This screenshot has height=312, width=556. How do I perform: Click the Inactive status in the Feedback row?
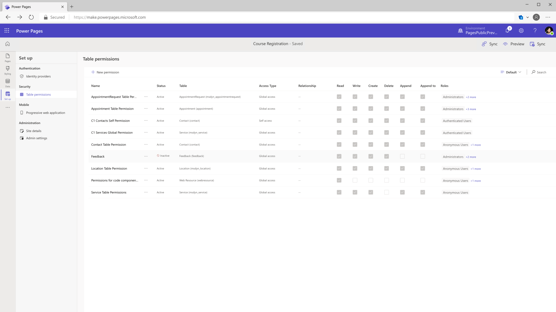pyautogui.click(x=163, y=156)
